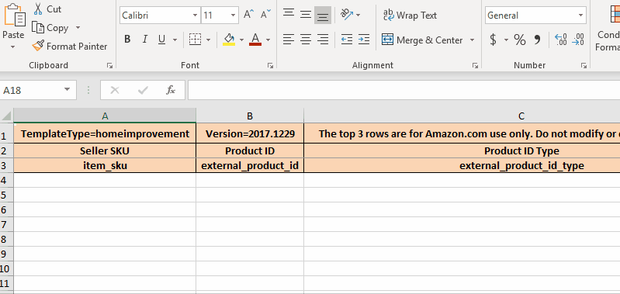Click the Insert Function fx icon
This screenshot has height=294, width=620.
[171, 90]
